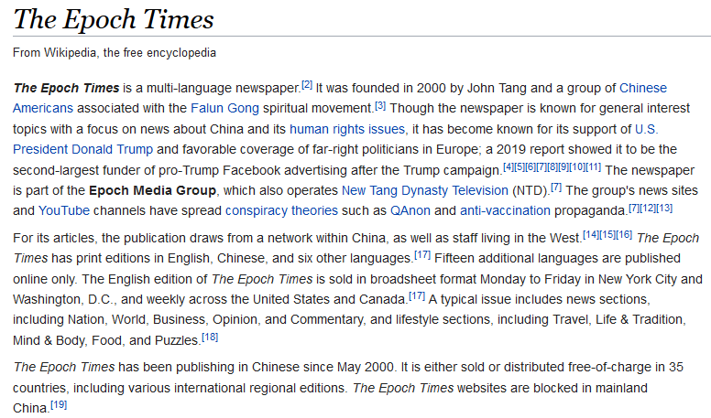Click the word Americans in the Chinese Americans link
Viewport: 711px width, 418px height.
click(x=43, y=108)
